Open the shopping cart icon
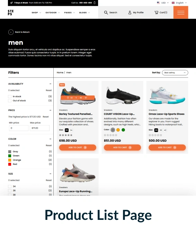This screenshot has width=196, height=233. tap(156, 12)
